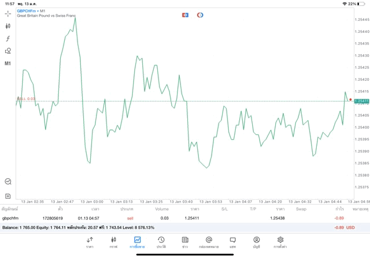The width and height of the screenshot is (370, 258).
Task: Tap the blue and red square chart button
Action: pyautogui.click(x=185, y=14)
